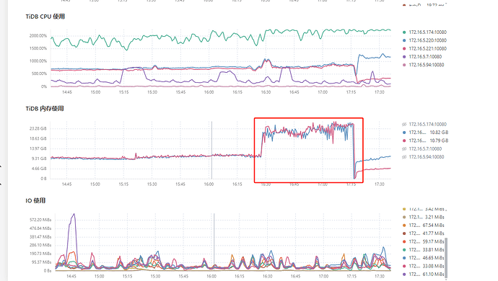Click the 'TiDB CPU 使用' chart title
The image size is (498, 281).
[45, 17]
